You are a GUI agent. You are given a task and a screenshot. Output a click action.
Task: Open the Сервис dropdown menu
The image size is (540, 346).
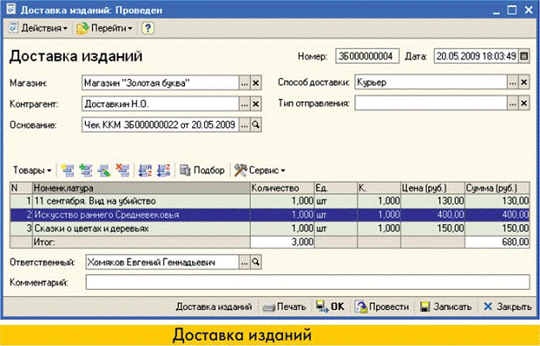260,171
